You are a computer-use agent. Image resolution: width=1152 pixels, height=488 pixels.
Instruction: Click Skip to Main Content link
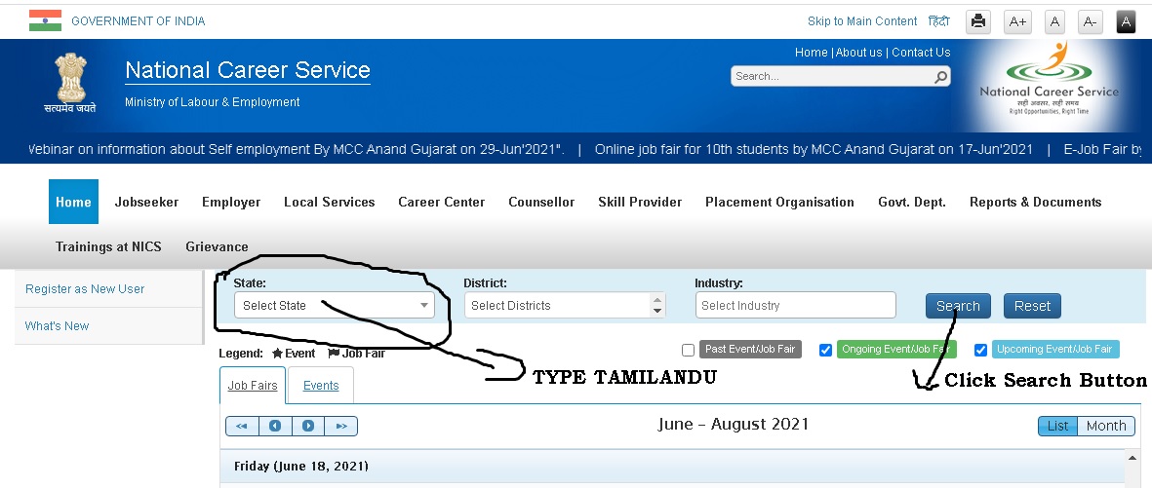862,21
